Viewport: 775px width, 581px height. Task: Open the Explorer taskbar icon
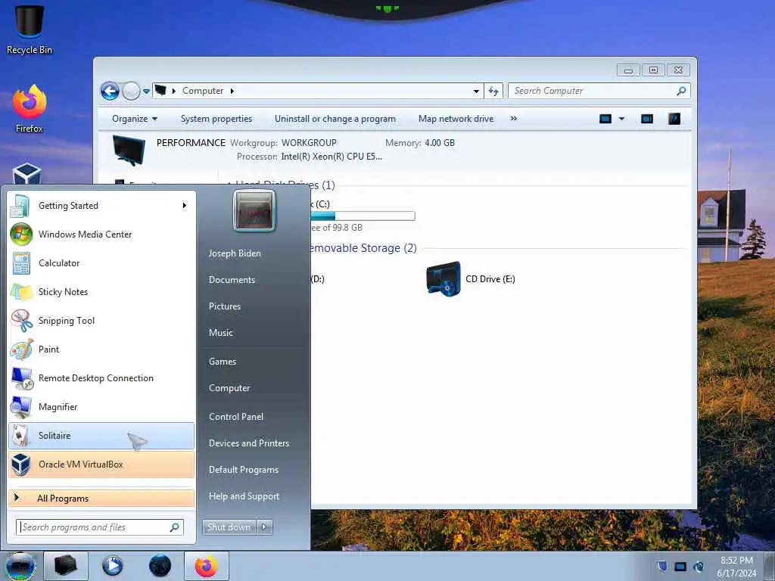tap(65, 566)
